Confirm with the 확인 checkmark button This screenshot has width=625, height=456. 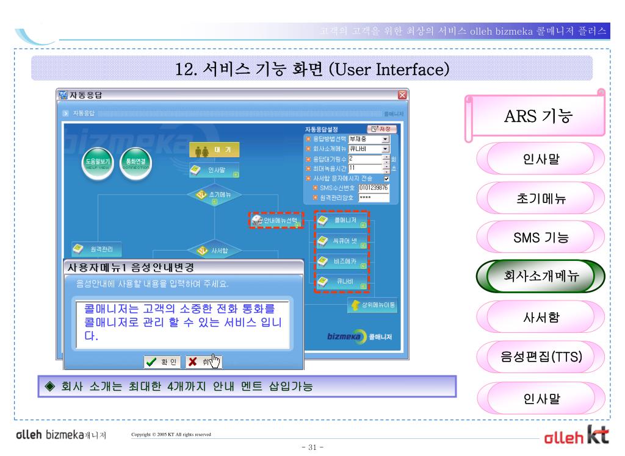tap(162, 362)
